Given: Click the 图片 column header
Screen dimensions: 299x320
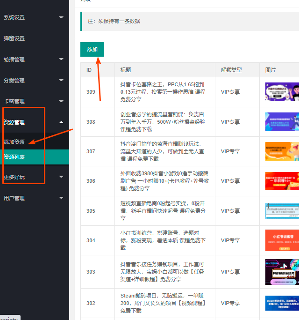Looking at the screenshot, I should [271, 70].
